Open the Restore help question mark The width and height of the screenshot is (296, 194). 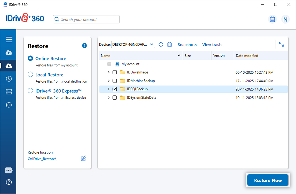point(84,46)
